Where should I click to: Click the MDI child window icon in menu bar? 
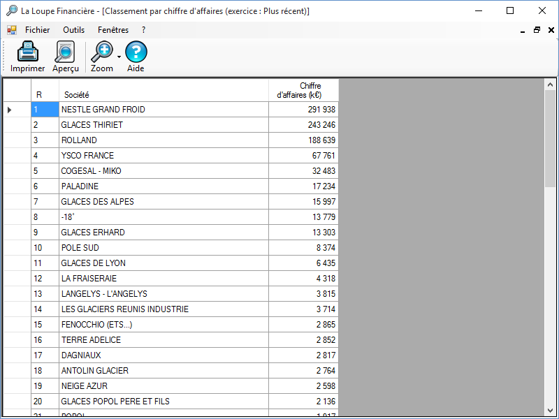point(12,30)
